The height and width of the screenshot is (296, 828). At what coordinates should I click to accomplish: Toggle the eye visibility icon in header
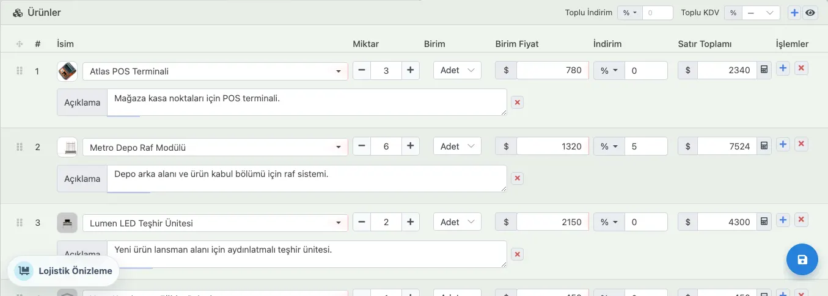tap(810, 13)
